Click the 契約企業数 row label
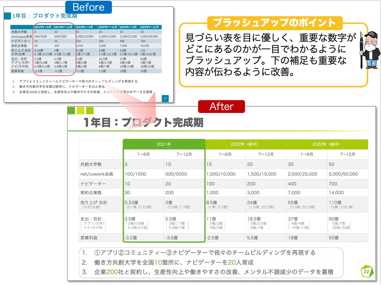381x285 pixels. pos(91,193)
